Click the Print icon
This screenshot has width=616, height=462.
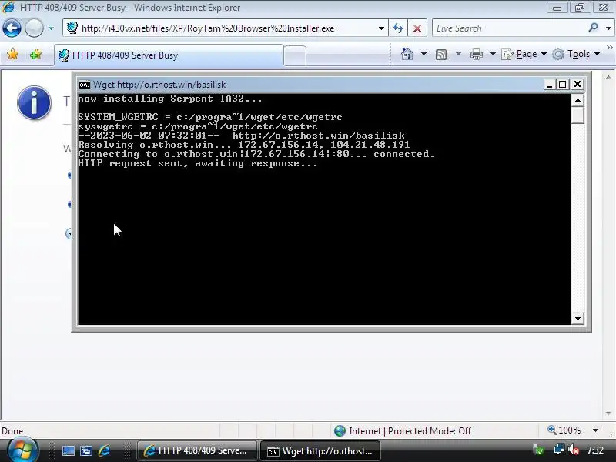pos(476,54)
